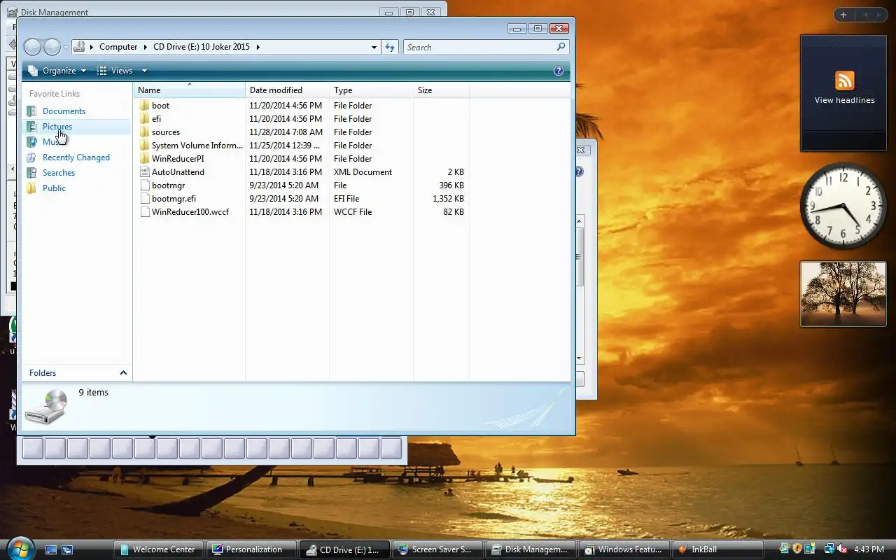Select the WinReducerPI folder icon
896x560 pixels.
[145, 159]
